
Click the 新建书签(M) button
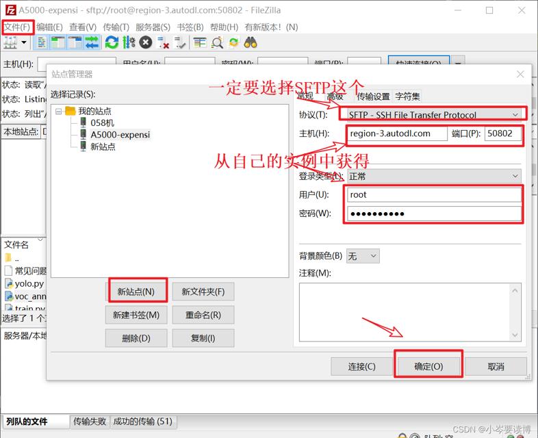136,315
